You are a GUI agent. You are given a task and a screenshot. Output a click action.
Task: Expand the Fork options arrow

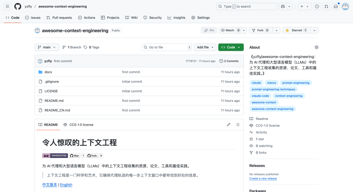tap(277, 30)
